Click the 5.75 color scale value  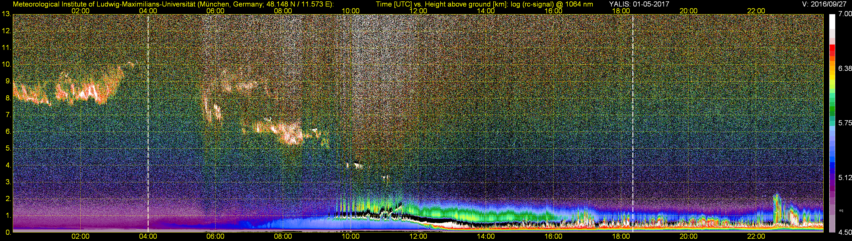coord(845,123)
